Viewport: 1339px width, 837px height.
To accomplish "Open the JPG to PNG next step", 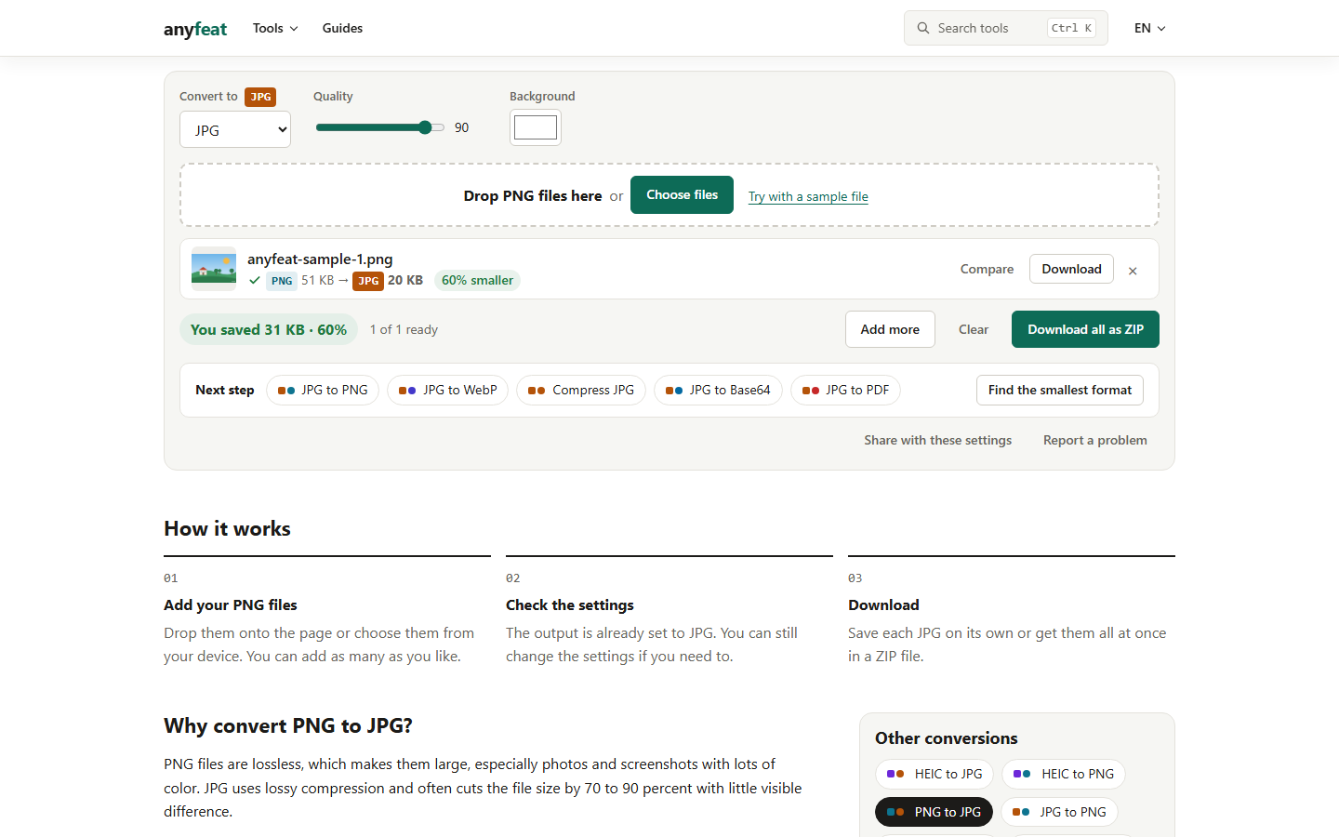I will pyautogui.click(x=324, y=390).
